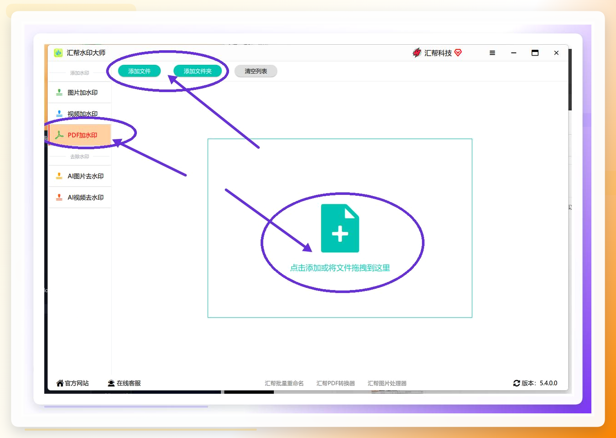Click the 汇帮水印大师 app logo icon
This screenshot has width=616, height=438.
click(58, 53)
